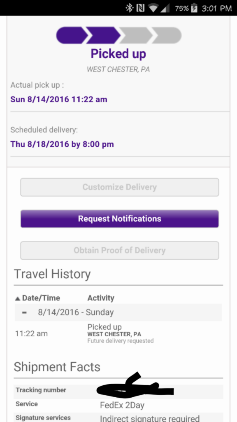The width and height of the screenshot is (237, 422).
Task: Tap the last gray progress step
Action: coord(167,35)
